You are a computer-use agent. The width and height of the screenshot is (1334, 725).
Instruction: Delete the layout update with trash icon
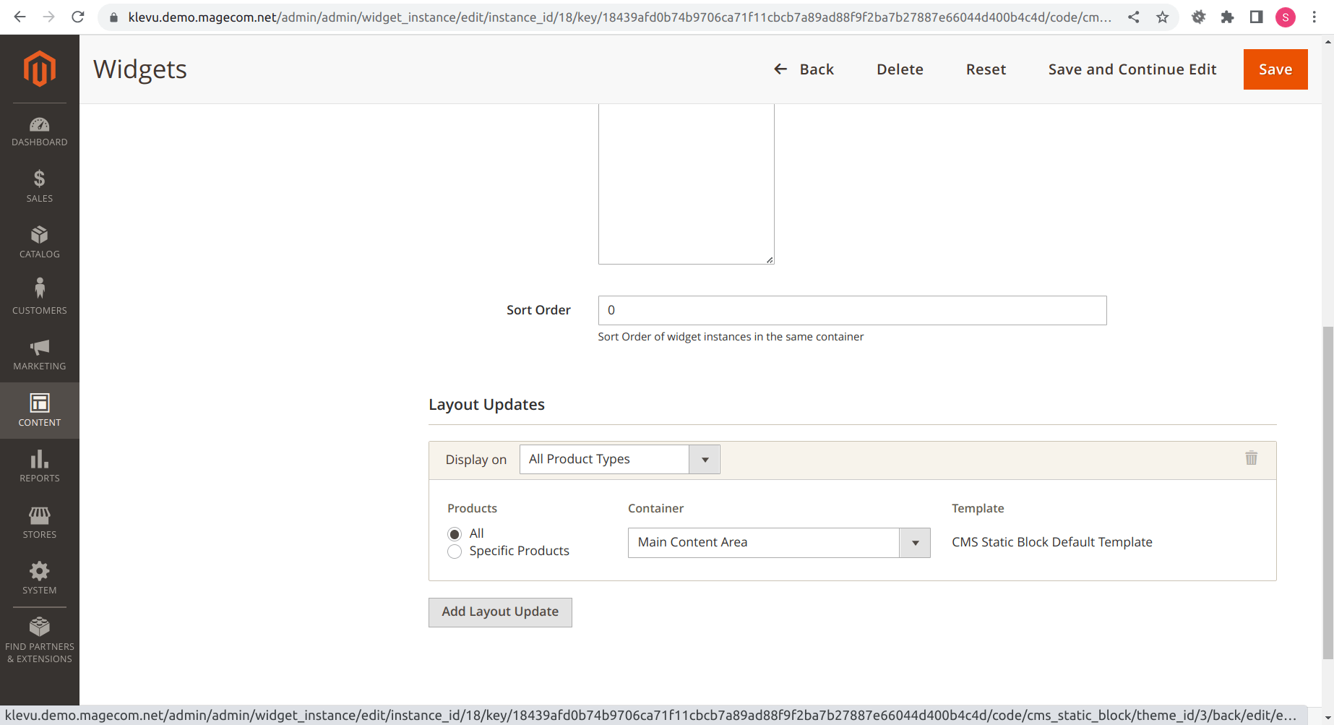tap(1252, 458)
